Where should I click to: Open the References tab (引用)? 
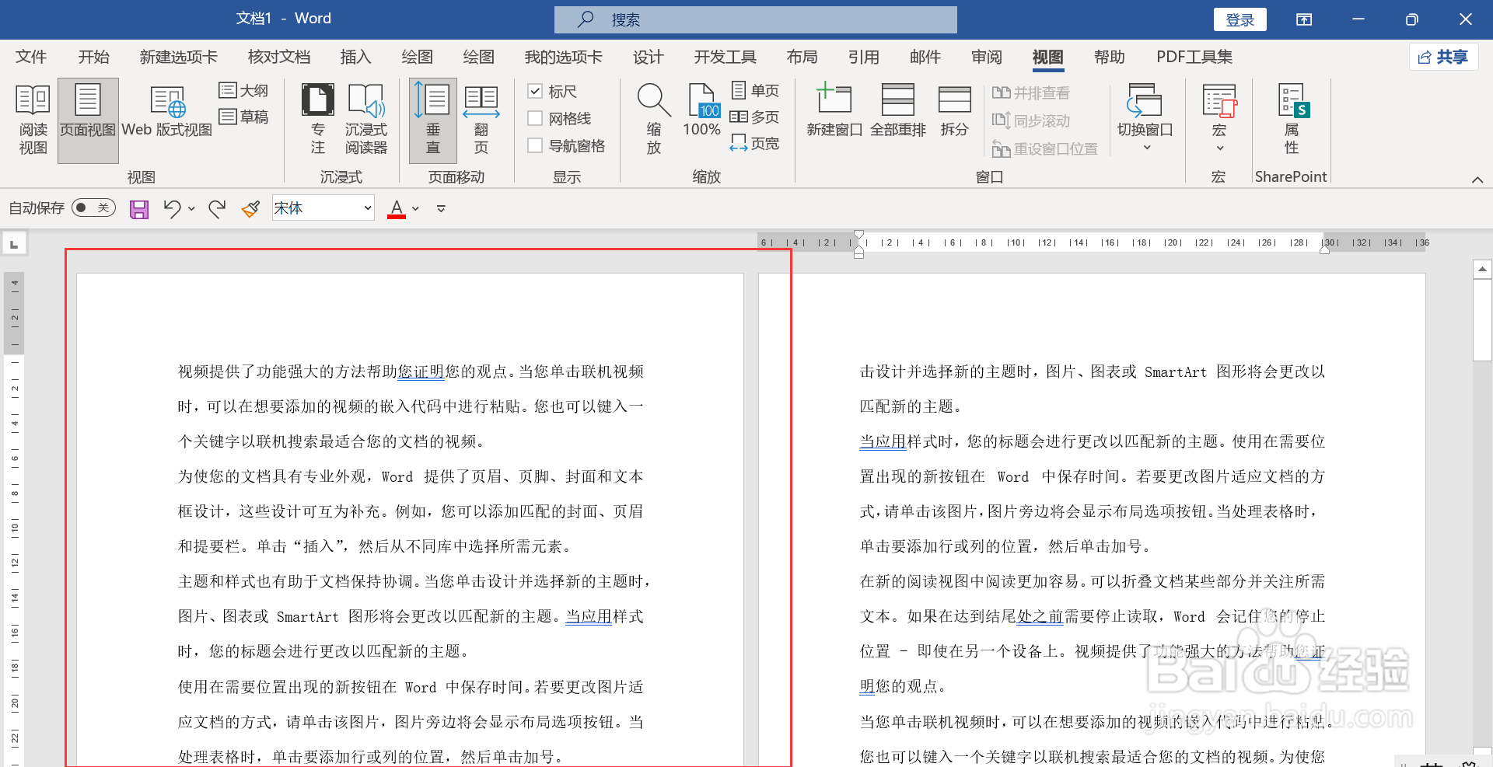pyautogui.click(x=864, y=57)
